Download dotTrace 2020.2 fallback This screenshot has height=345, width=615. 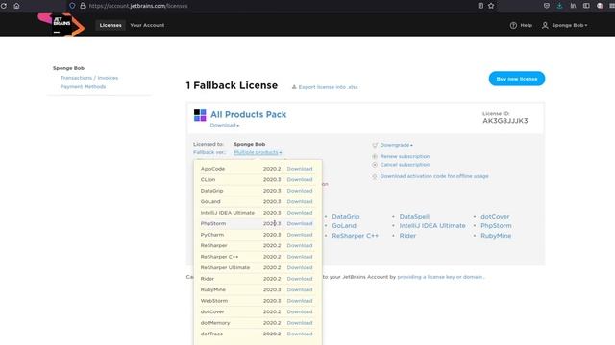click(300, 333)
